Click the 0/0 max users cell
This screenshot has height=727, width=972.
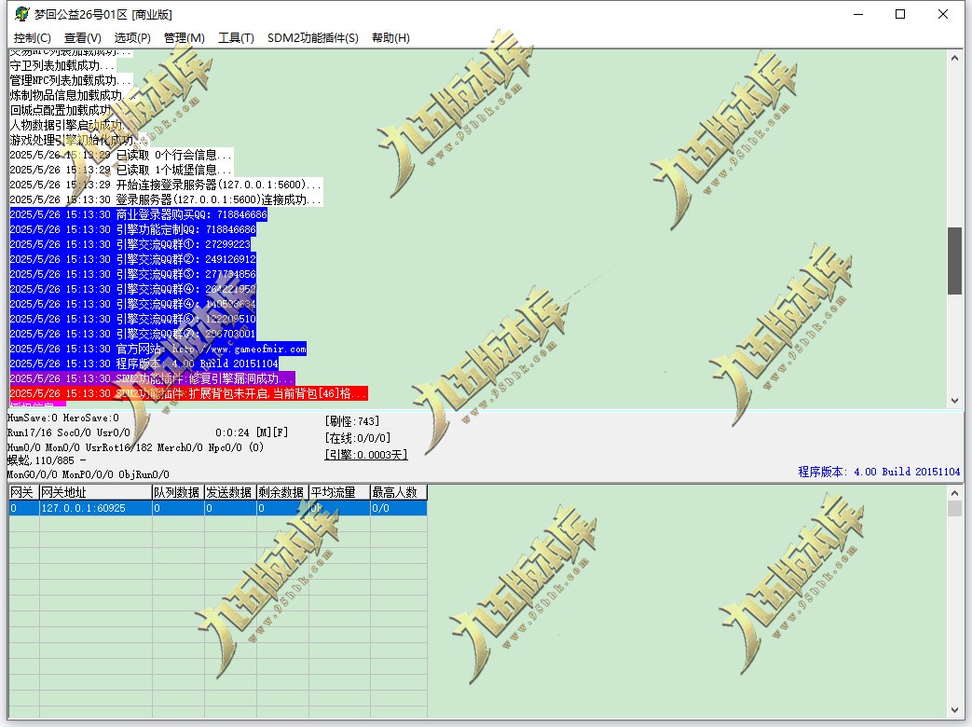399,508
